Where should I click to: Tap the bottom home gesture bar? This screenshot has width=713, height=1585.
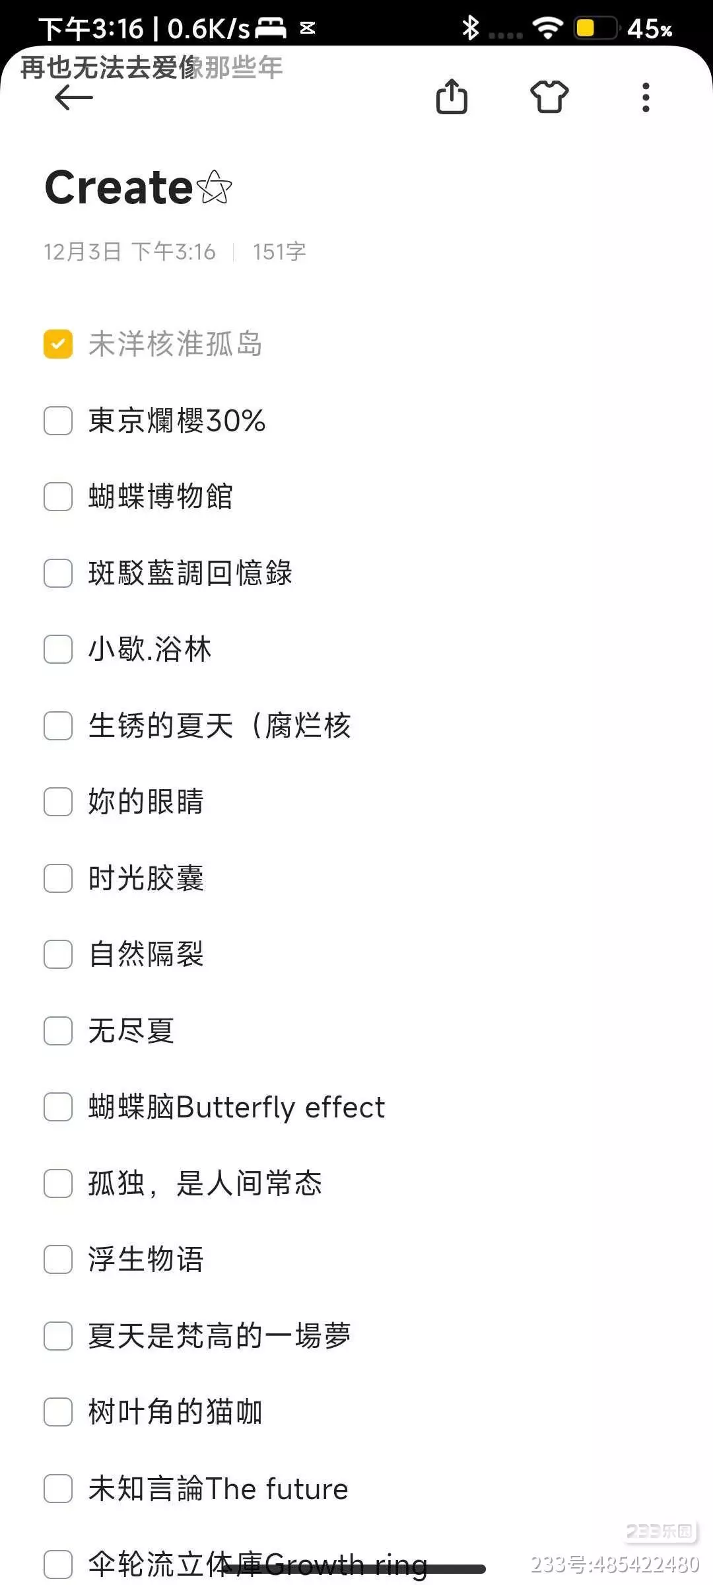click(356, 1569)
